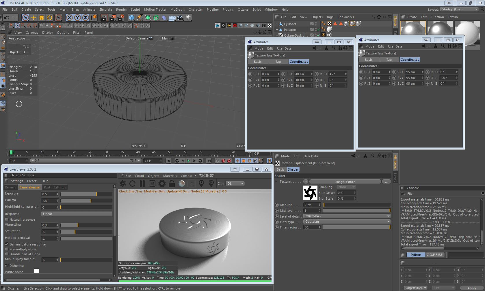Click the Undo arrow icon

[x=6, y=18]
